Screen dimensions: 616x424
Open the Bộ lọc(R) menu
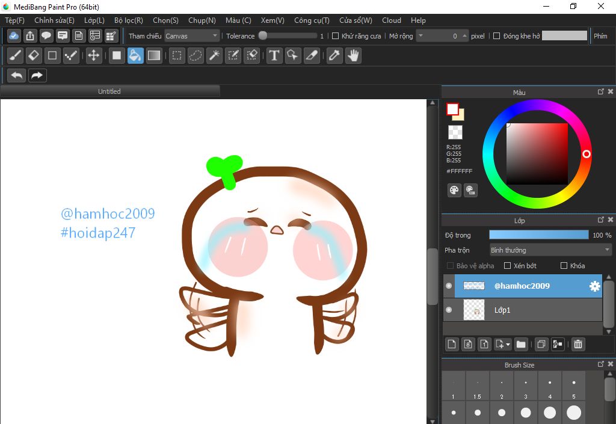tap(128, 20)
